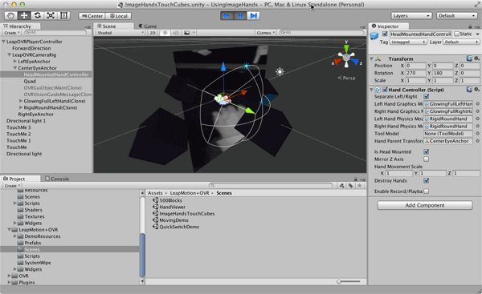
Task: Click Project Create button
Action: 12,186
